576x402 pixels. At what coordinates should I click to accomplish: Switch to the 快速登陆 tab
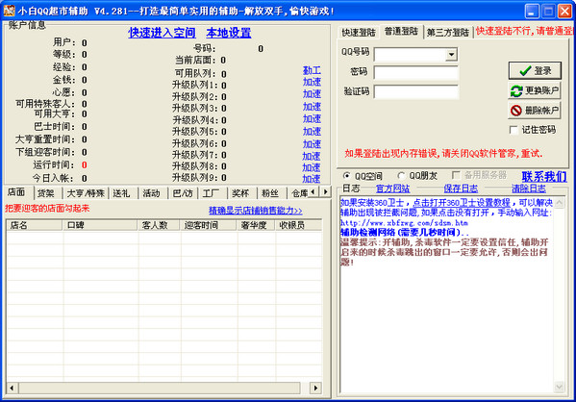pos(358,33)
